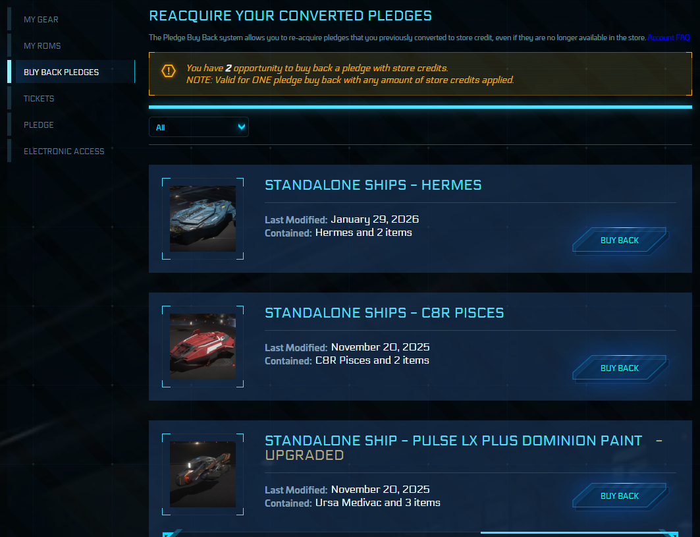Image resolution: width=700 pixels, height=537 pixels.
Task: Click the Pulse LX ship thumbnail
Action: click(203, 474)
